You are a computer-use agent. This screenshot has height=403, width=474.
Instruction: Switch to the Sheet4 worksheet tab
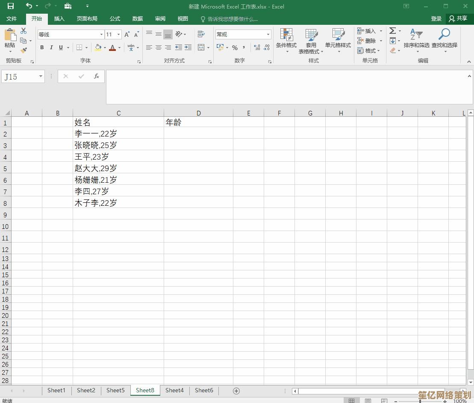point(174,390)
